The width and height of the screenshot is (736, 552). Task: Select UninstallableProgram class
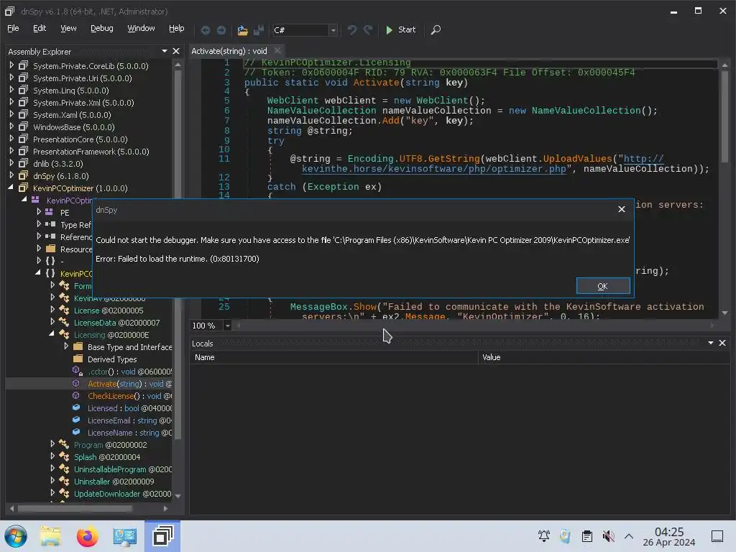[x=122, y=469]
